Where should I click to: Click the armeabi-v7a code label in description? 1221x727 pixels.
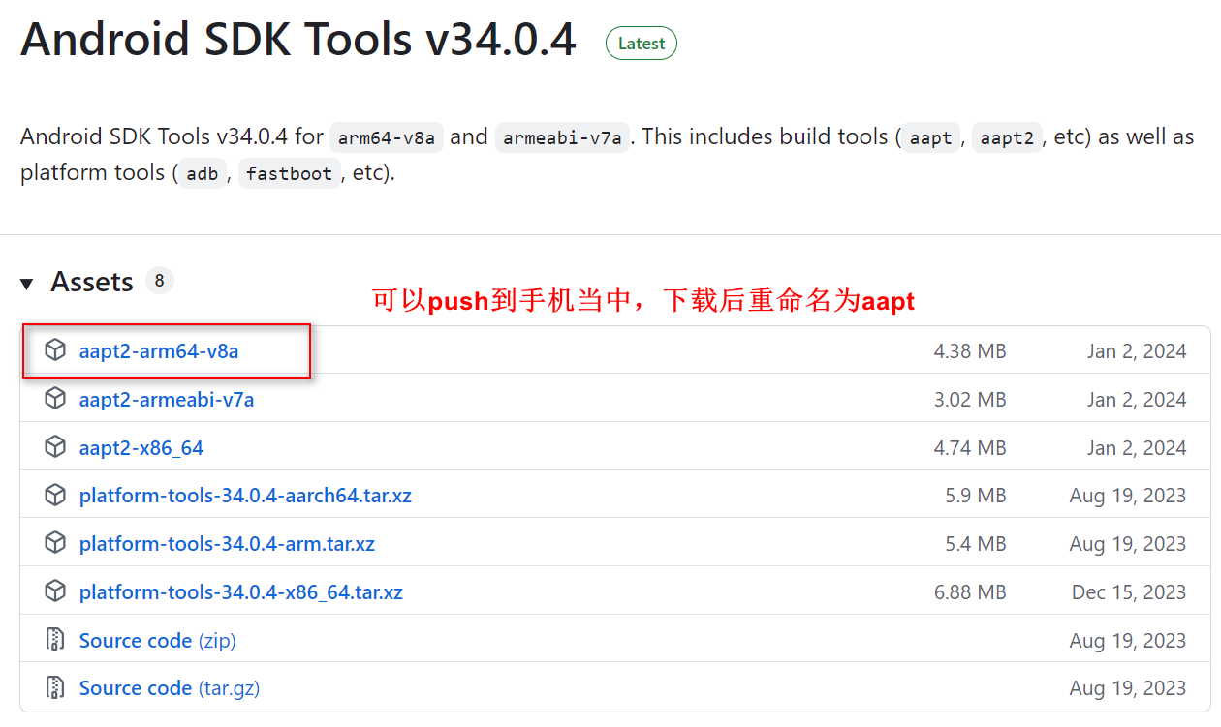point(563,137)
